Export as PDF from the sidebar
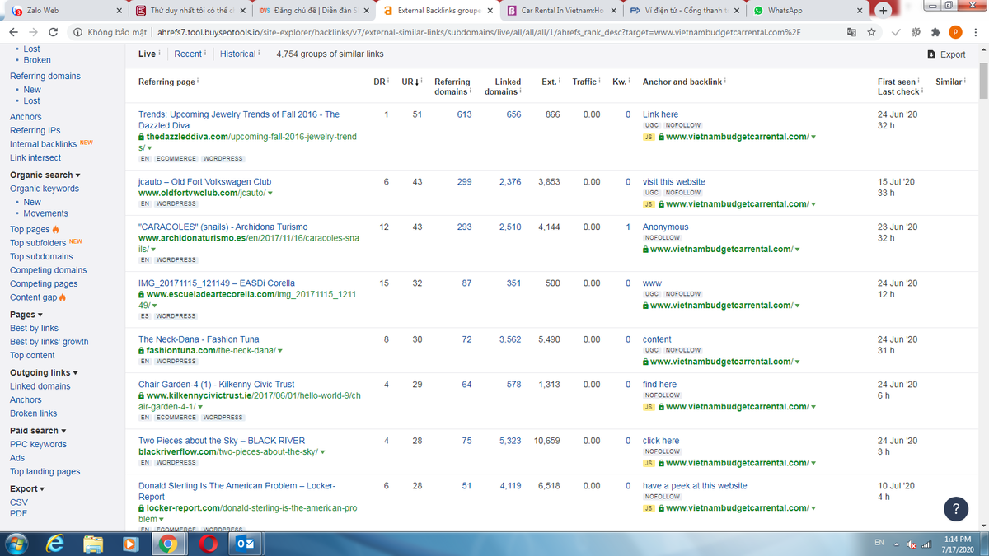The height and width of the screenshot is (556, 989). 18,514
